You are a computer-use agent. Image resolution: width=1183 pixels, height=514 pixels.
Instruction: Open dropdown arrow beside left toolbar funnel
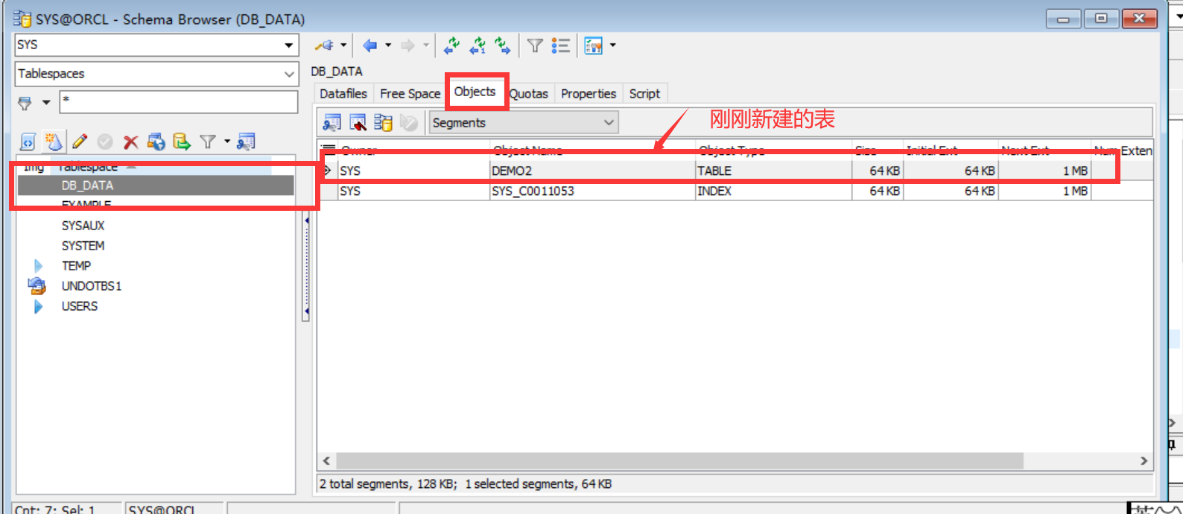[227, 142]
